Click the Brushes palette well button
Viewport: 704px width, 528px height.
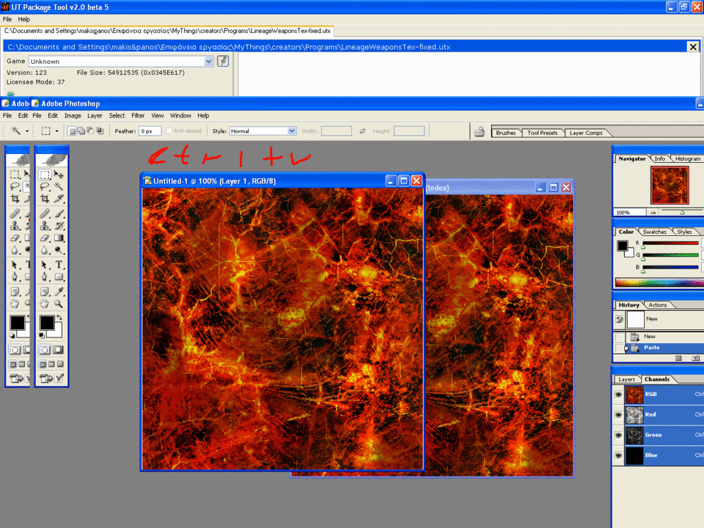505,133
